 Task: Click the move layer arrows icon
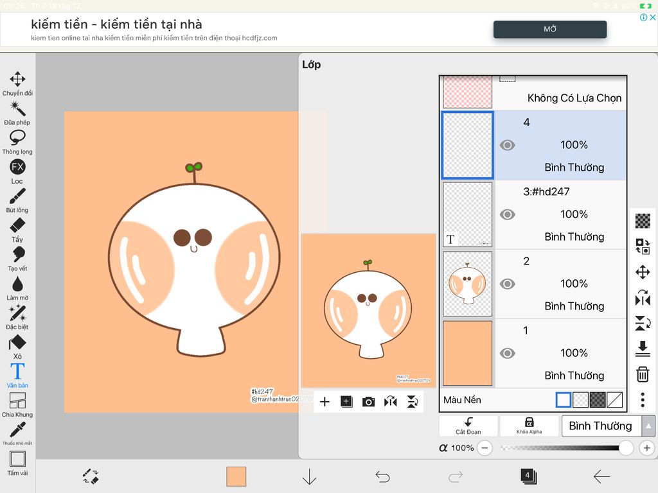pos(643,272)
